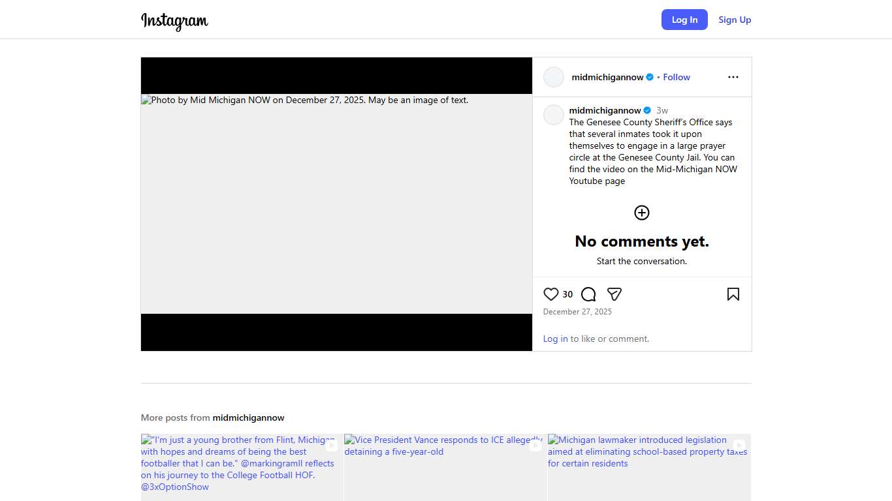
Task: Click the Instagram logo
Action: [x=174, y=20]
